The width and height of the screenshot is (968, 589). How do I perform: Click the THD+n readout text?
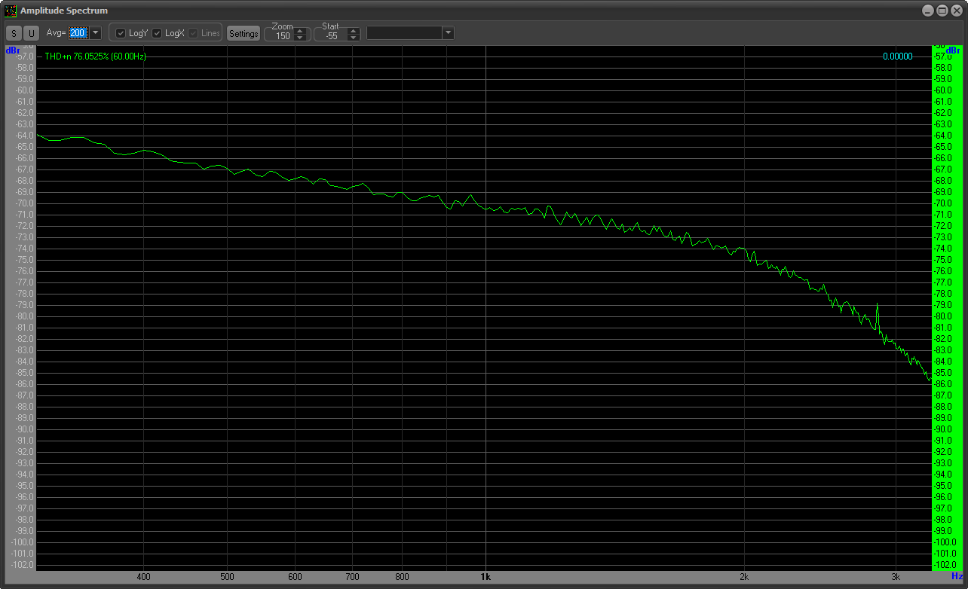point(95,56)
